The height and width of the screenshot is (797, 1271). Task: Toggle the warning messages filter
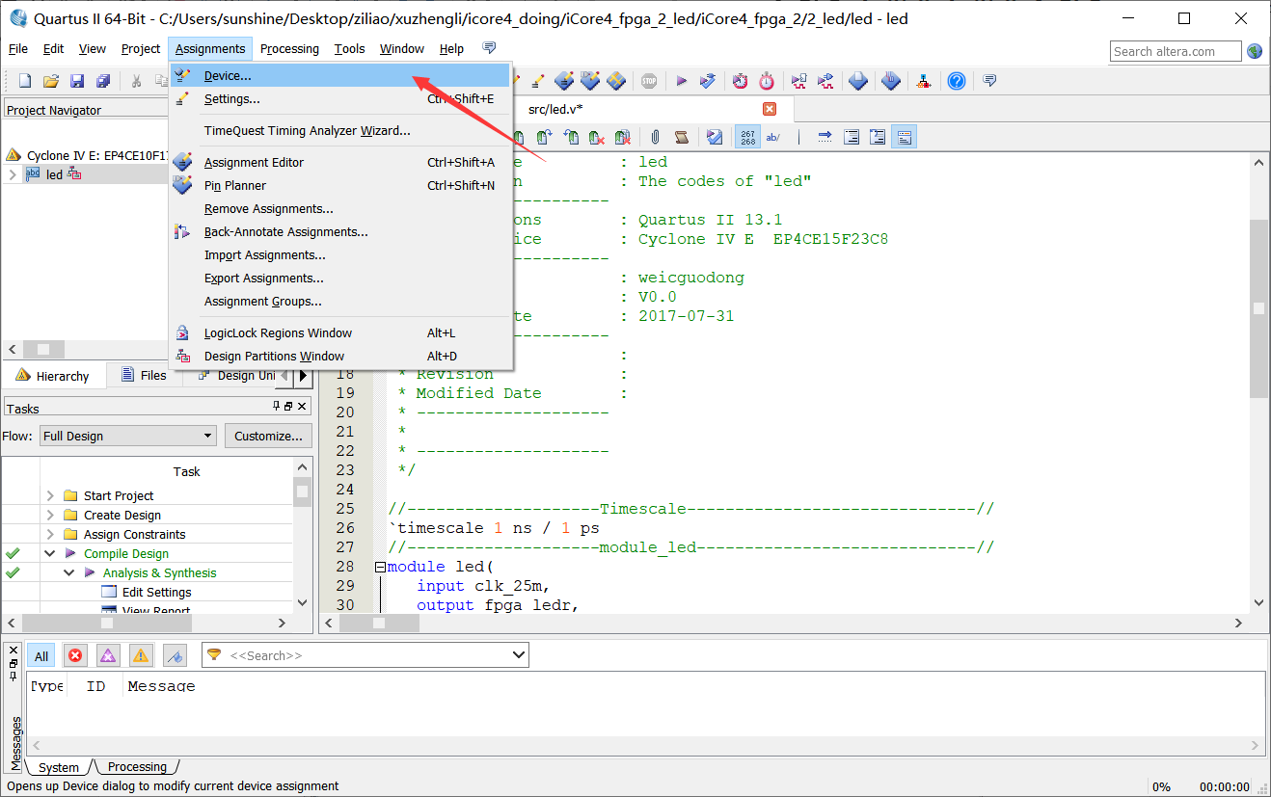tap(141, 656)
